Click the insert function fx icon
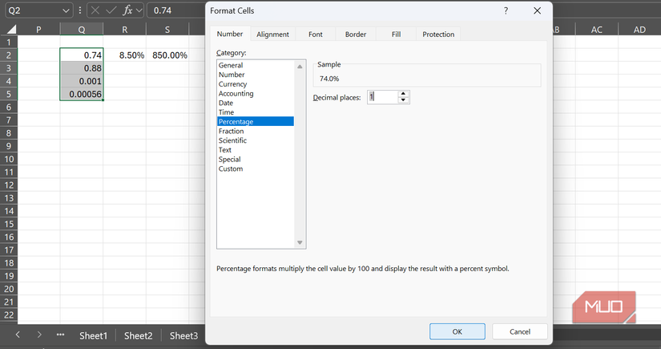Image resolution: width=661 pixels, height=349 pixels. 127,10
